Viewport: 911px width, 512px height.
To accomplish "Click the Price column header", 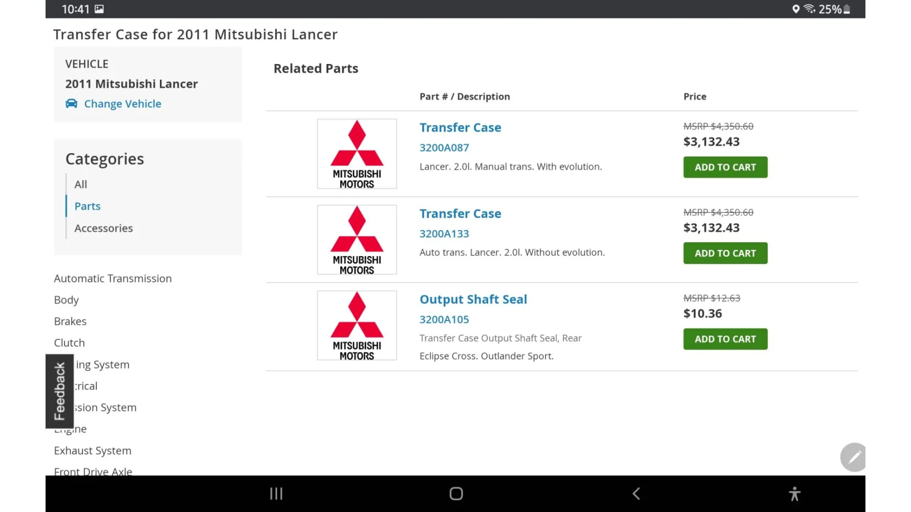I will (695, 97).
